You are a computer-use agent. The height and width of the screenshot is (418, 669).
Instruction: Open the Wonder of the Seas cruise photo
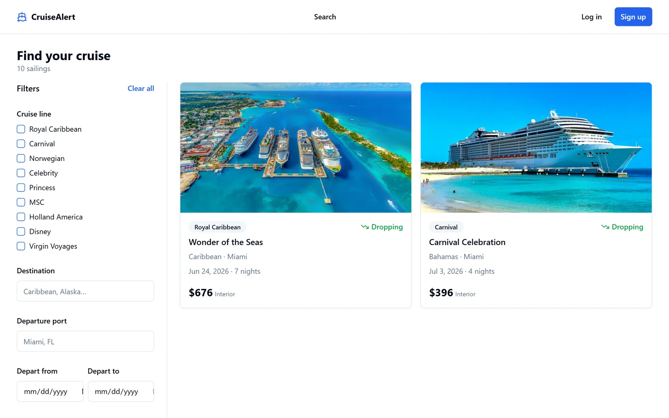(x=296, y=148)
